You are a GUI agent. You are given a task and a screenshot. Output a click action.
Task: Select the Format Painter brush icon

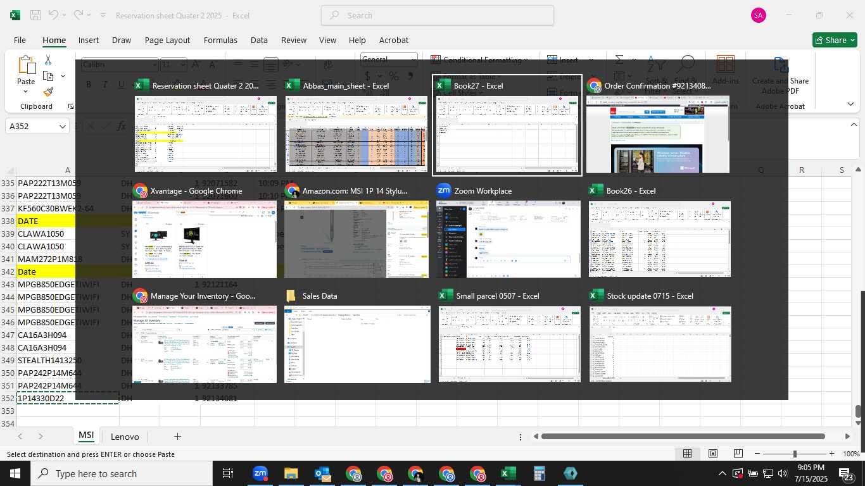click(48, 92)
